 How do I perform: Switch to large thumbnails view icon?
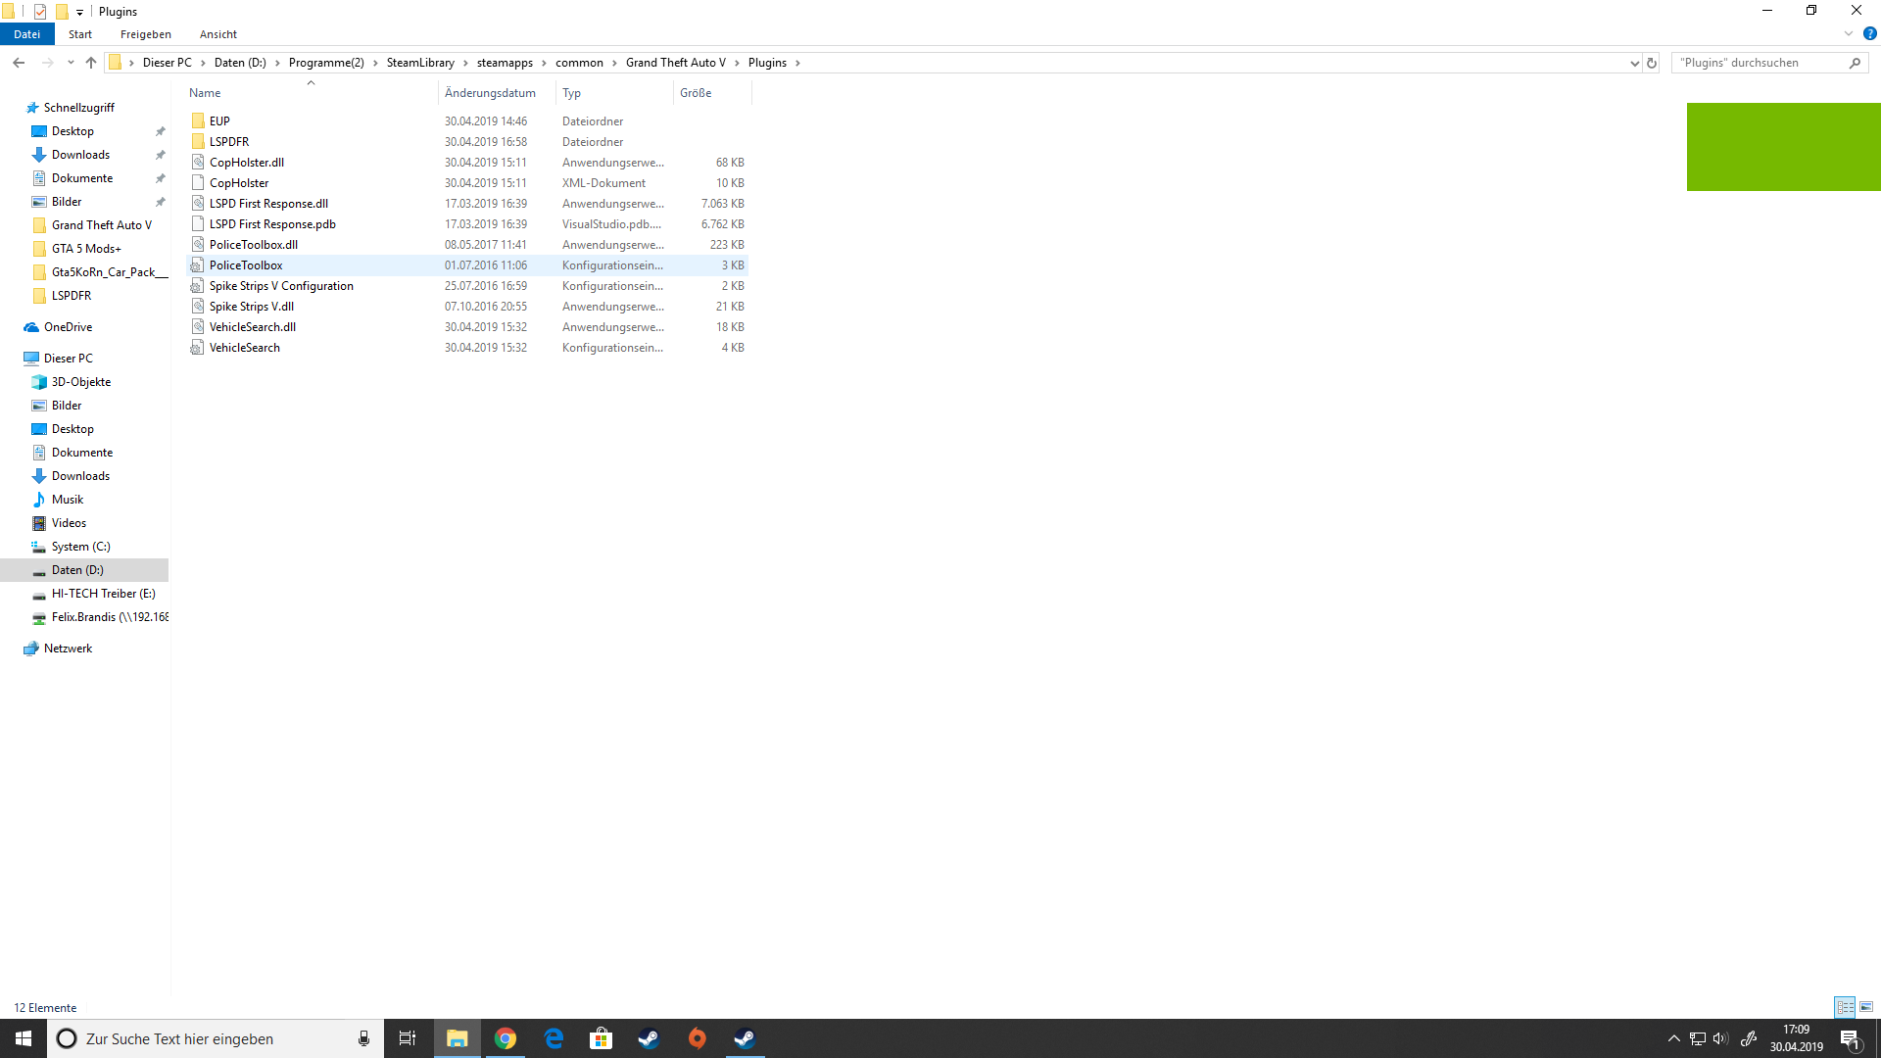(x=1866, y=1007)
